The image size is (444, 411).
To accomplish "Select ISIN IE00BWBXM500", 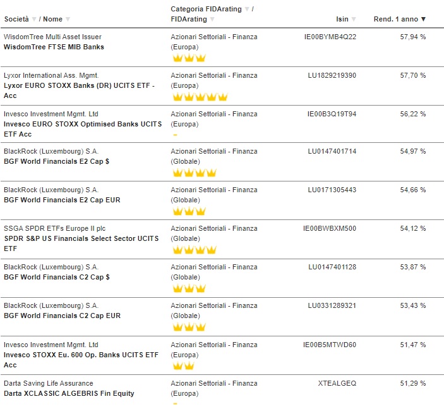I will pos(330,228).
